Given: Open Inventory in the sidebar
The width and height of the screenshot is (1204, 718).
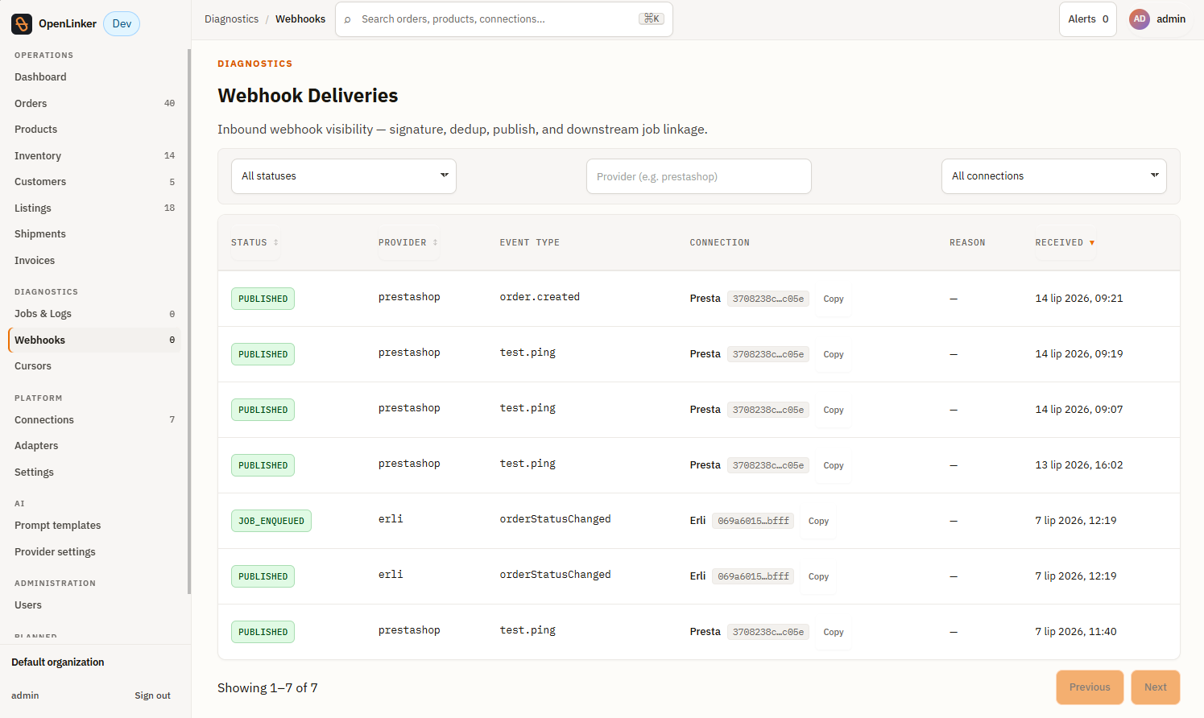Looking at the screenshot, I should (95, 155).
